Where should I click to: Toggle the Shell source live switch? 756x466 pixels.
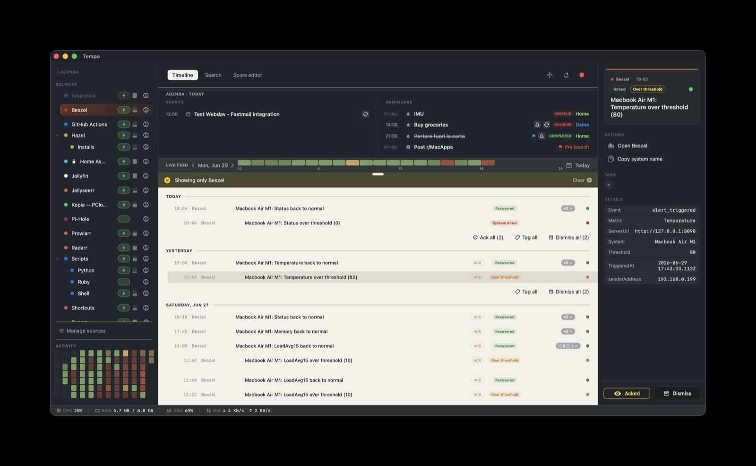coord(124,293)
